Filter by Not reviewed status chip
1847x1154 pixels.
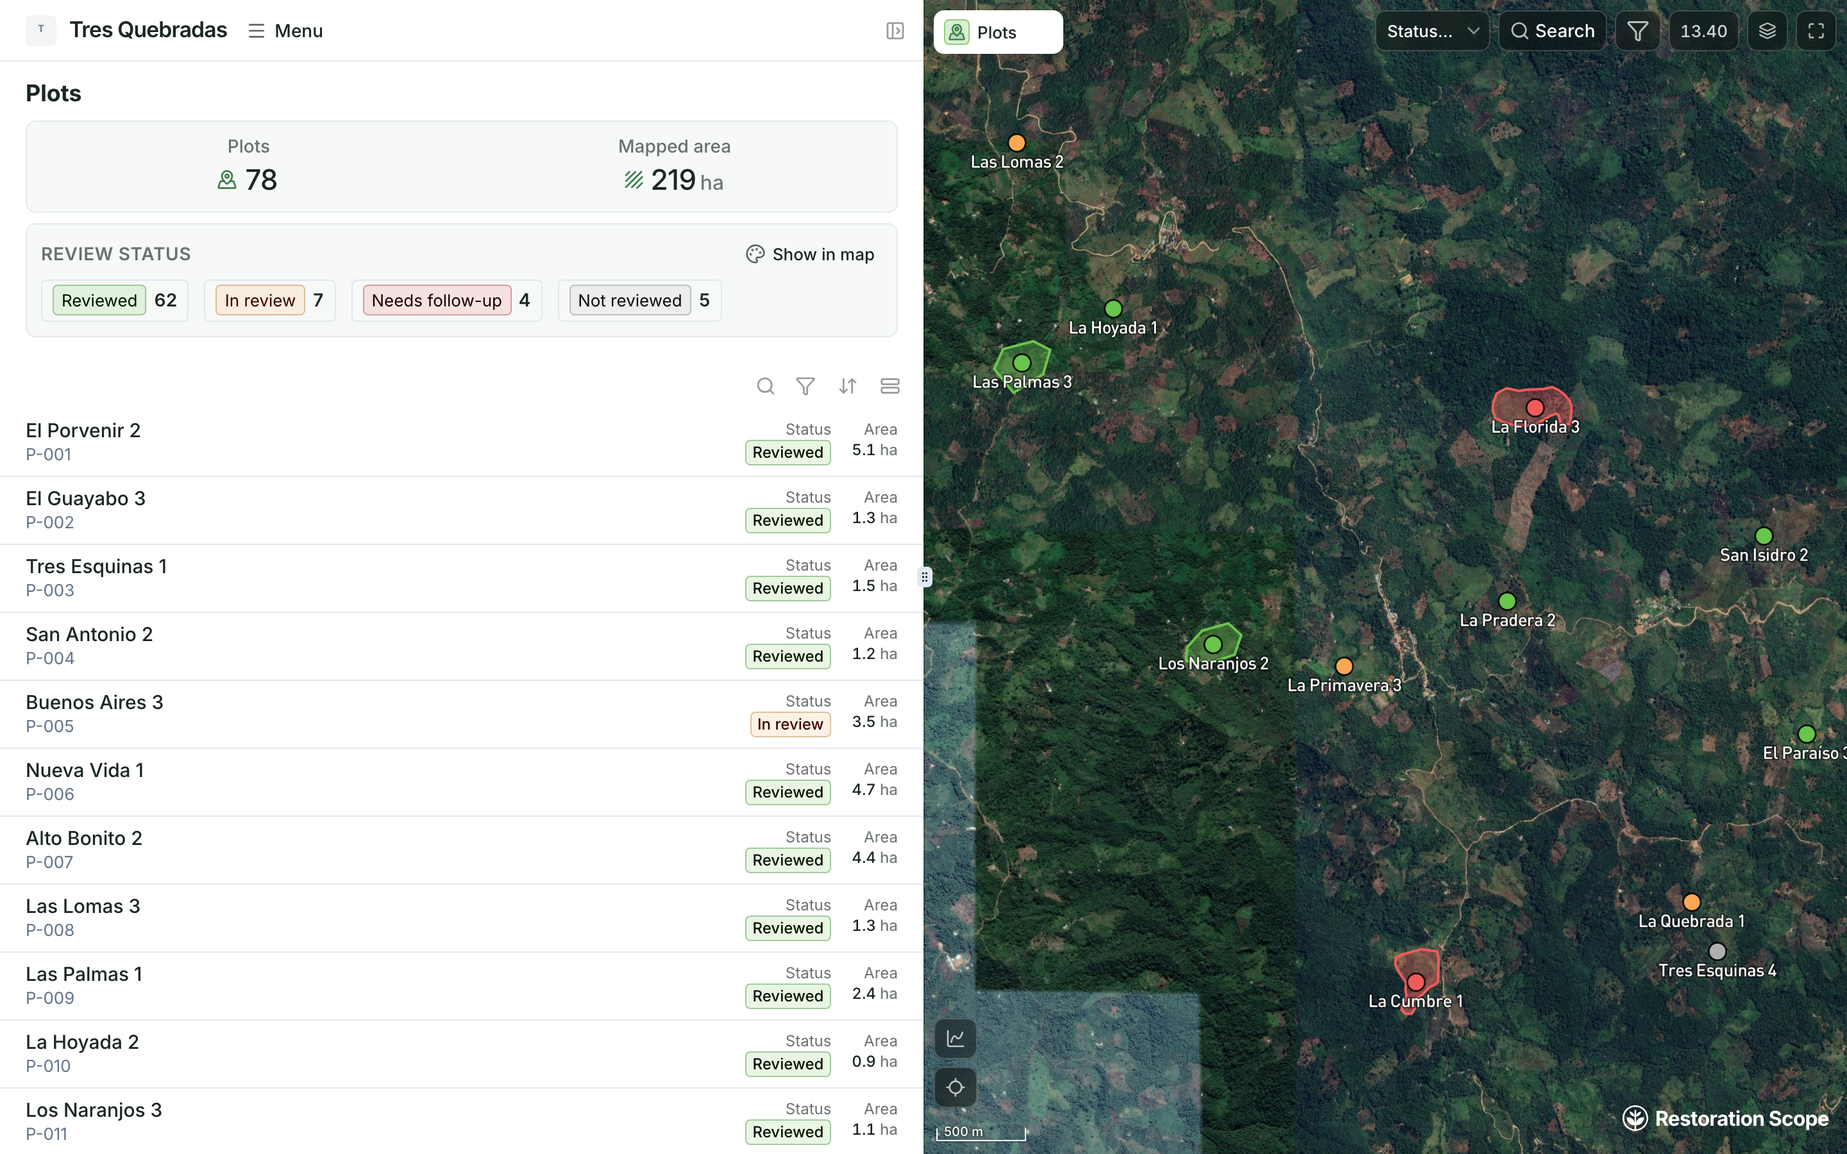(x=639, y=300)
